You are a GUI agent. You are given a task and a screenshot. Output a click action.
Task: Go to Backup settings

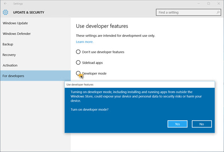point(8,44)
